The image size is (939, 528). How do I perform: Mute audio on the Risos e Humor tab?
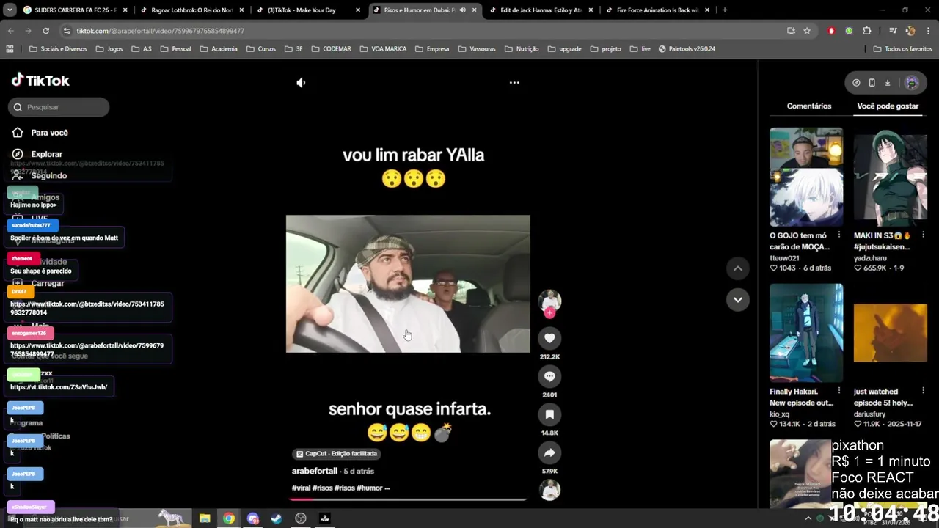pos(462,10)
